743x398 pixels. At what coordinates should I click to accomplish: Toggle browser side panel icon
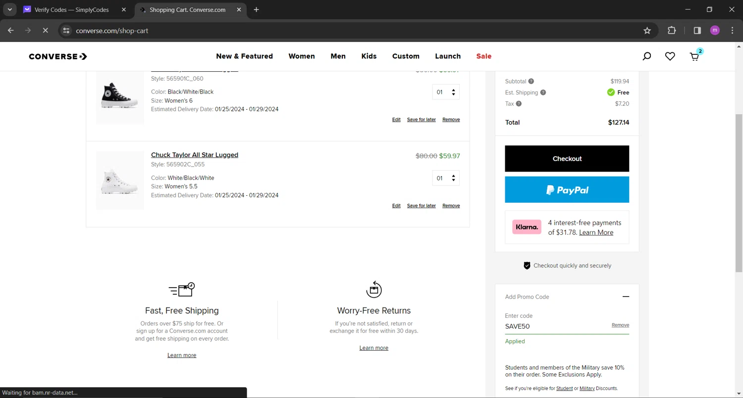697,31
